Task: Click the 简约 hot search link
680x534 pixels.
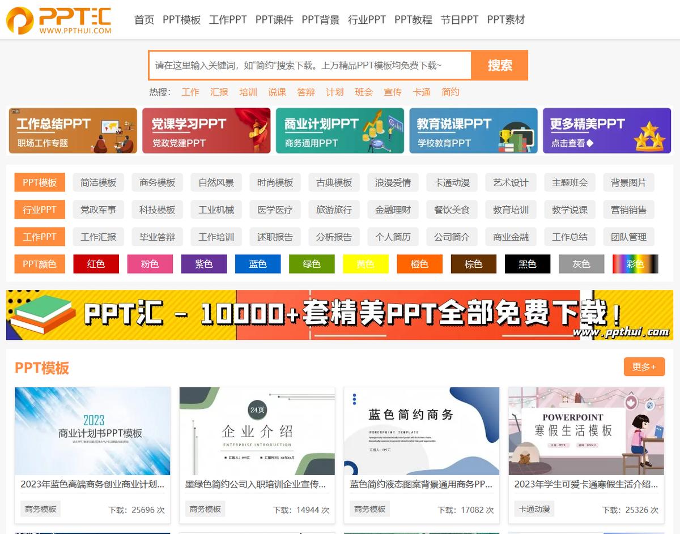Action: click(449, 92)
